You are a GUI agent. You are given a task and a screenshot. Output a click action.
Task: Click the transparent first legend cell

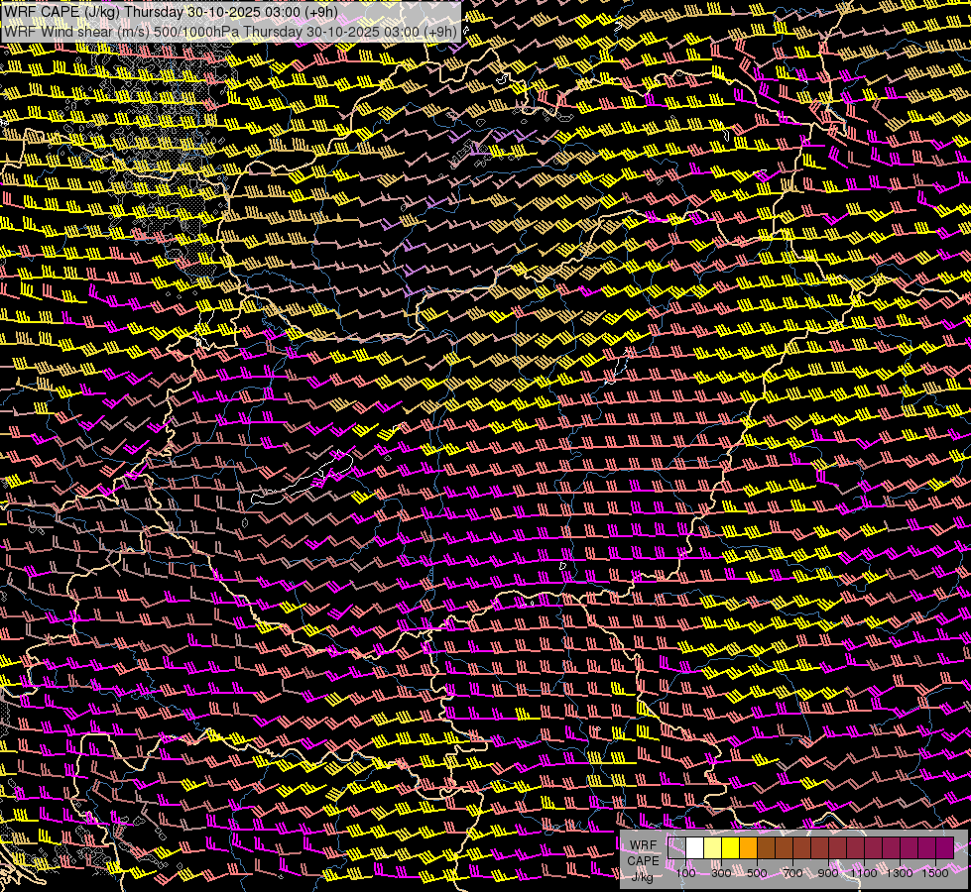(676, 847)
